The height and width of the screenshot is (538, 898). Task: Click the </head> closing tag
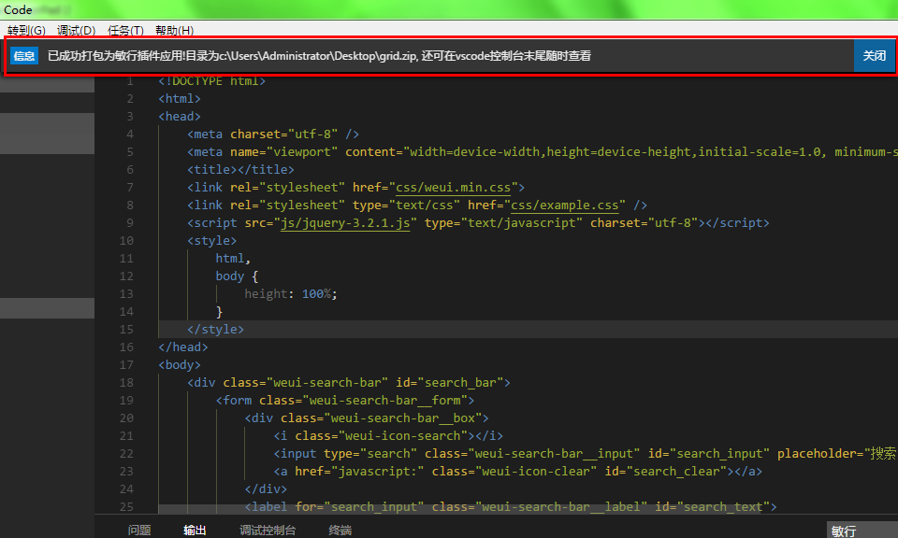pos(183,347)
